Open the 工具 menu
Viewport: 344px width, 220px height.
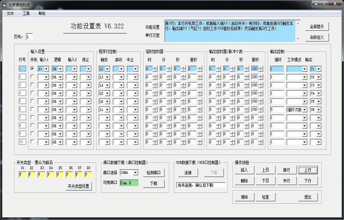click(26, 14)
